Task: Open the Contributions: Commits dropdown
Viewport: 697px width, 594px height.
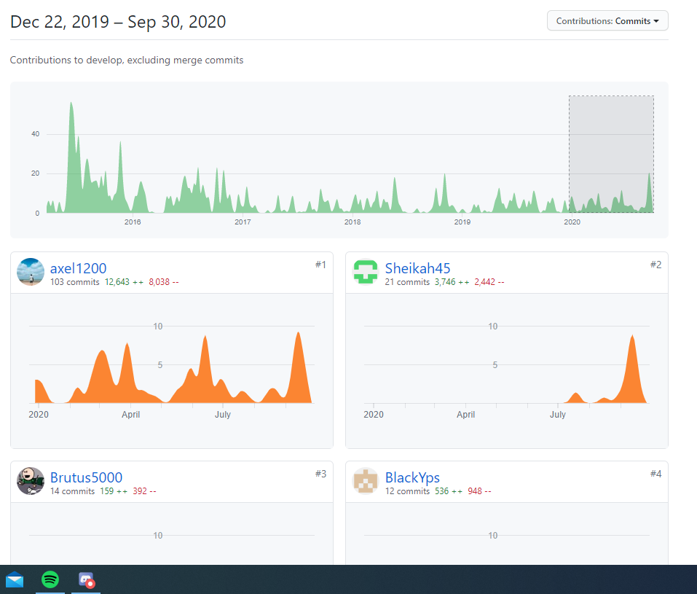Action: [607, 21]
